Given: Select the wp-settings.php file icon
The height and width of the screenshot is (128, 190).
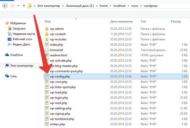Looking at the screenshot, I should click(47, 108).
